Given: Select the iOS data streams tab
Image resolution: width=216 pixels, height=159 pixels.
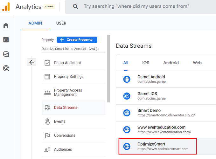Looking at the screenshot, I should pyautogui.click(x=146, y=63).
